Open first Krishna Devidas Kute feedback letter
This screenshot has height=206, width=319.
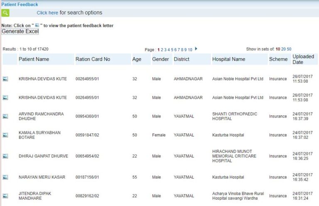[5, 79]
